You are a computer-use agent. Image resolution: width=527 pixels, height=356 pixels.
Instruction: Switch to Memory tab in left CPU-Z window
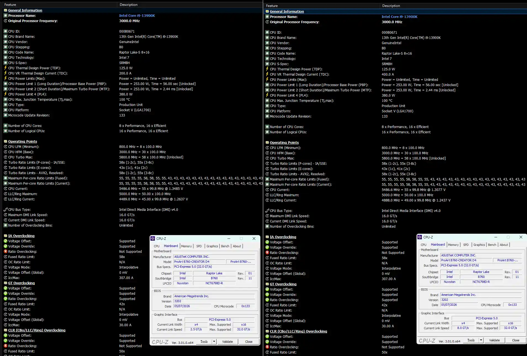pyautogui.click(x=186, y=246)
